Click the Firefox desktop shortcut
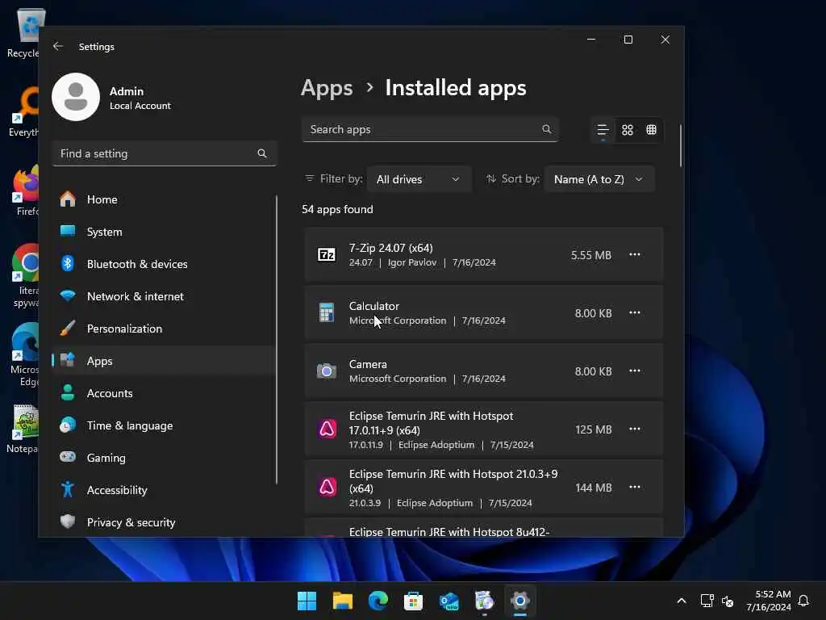 tap(25, 191)
